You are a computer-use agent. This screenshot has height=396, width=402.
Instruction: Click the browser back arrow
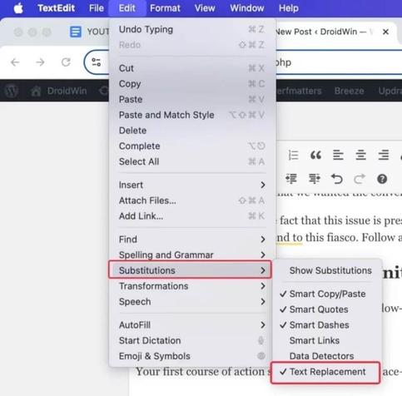point(15,62)
